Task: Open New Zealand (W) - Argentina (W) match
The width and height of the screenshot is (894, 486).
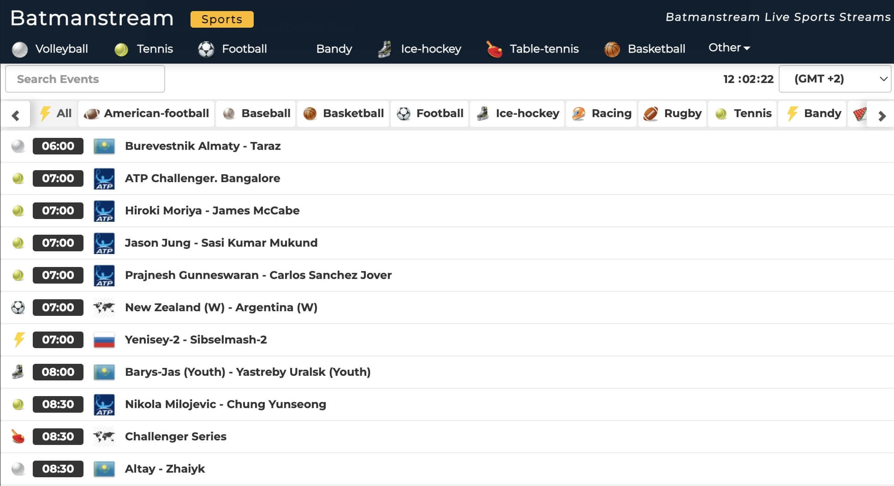Action: pos(221,308)
